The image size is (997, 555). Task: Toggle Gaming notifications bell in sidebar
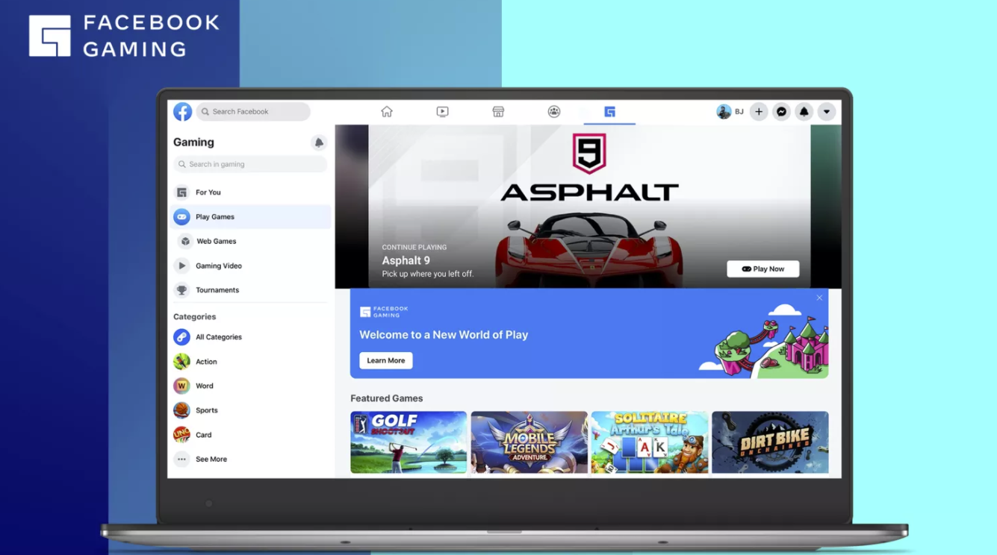[x=319, y=142]
